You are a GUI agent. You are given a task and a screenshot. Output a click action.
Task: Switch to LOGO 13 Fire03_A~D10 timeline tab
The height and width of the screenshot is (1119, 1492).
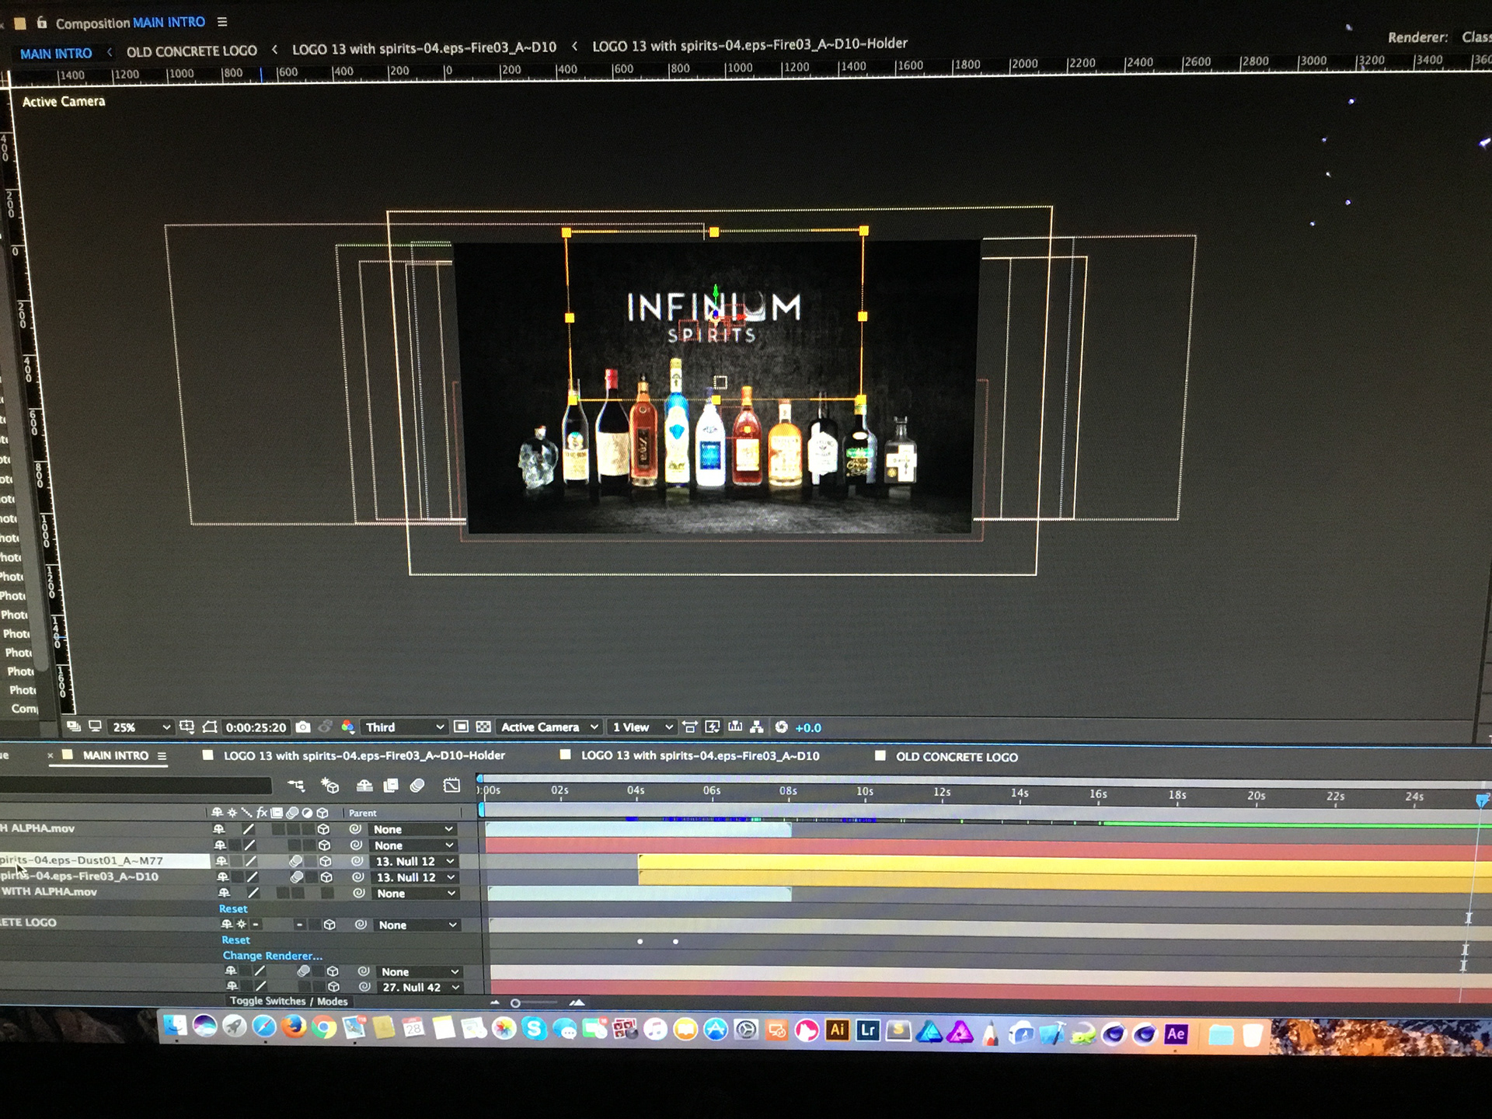[x=700, y=755]
